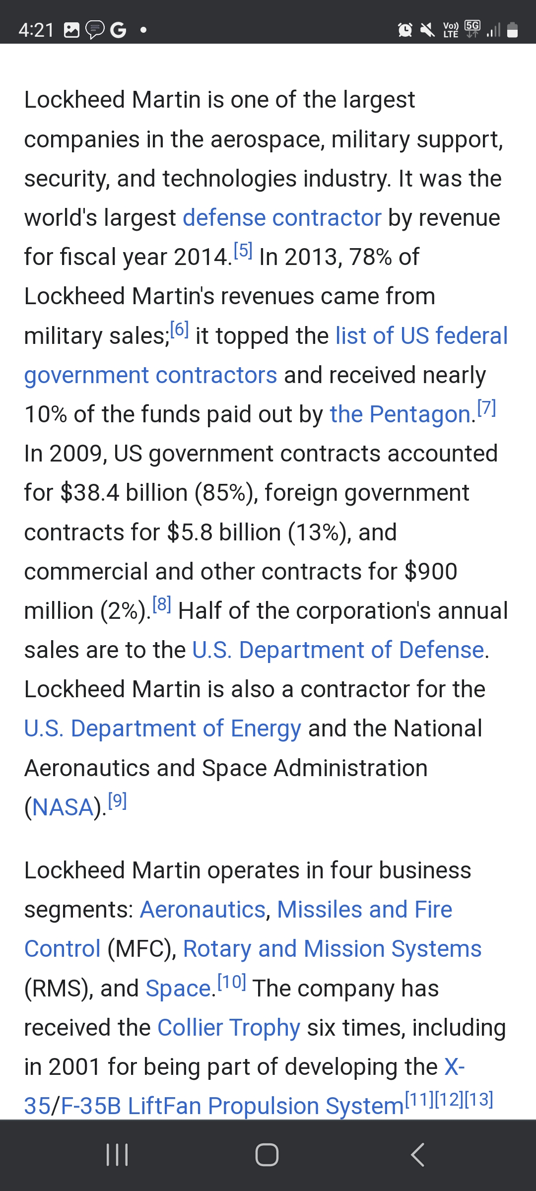This screenshot has width=536, height=1191.
Task: Jump to citation reference 5
Action: pos(243,251)
